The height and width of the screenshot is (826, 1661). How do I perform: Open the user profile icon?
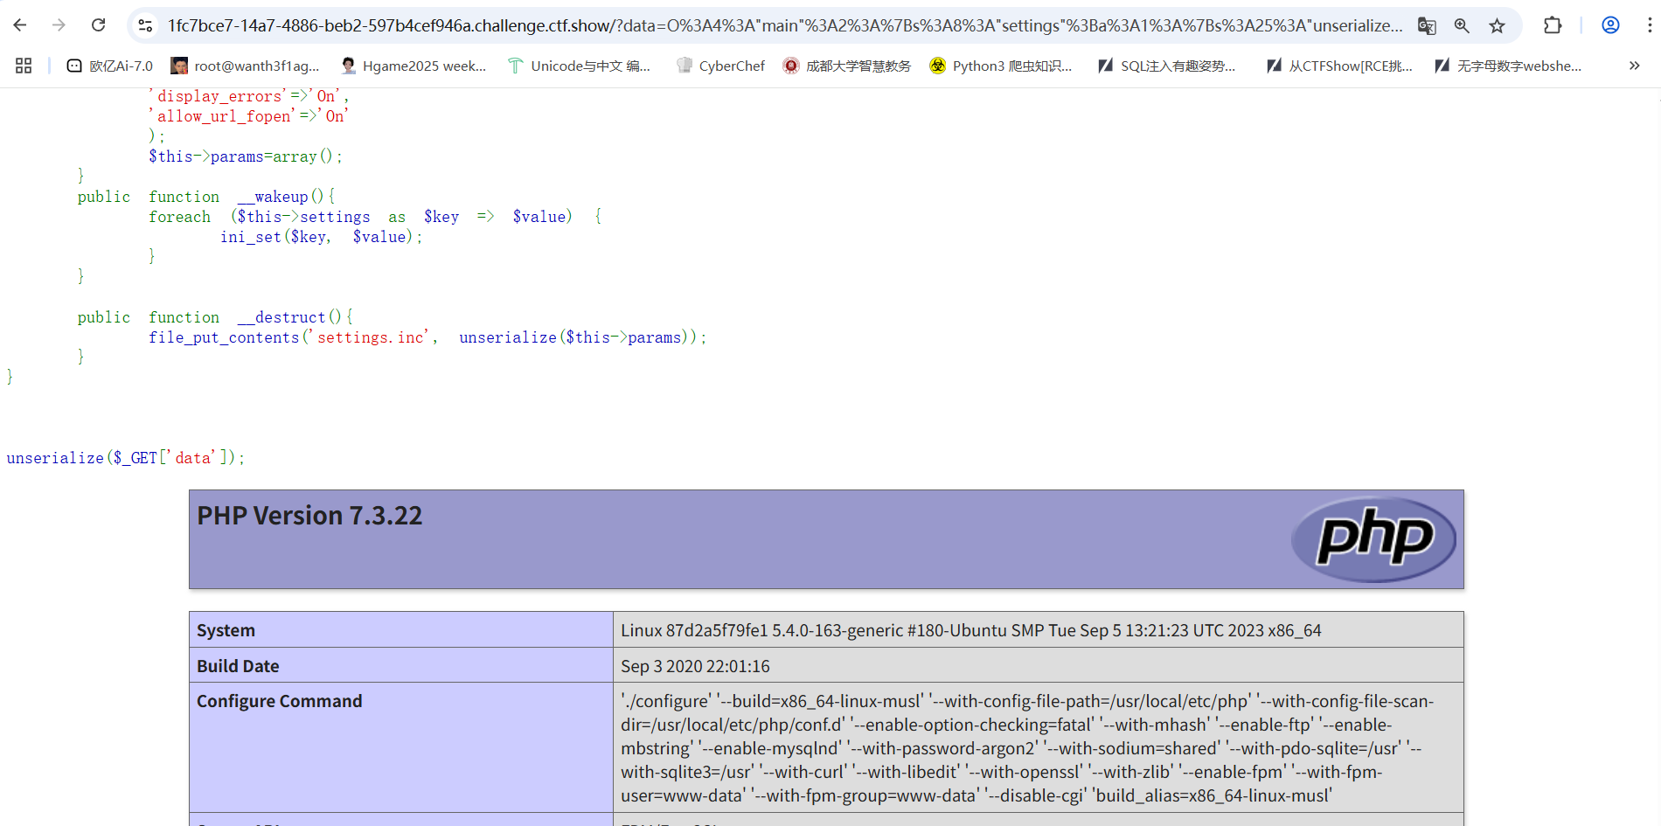pyautogui.click(x=1610, y=25)
